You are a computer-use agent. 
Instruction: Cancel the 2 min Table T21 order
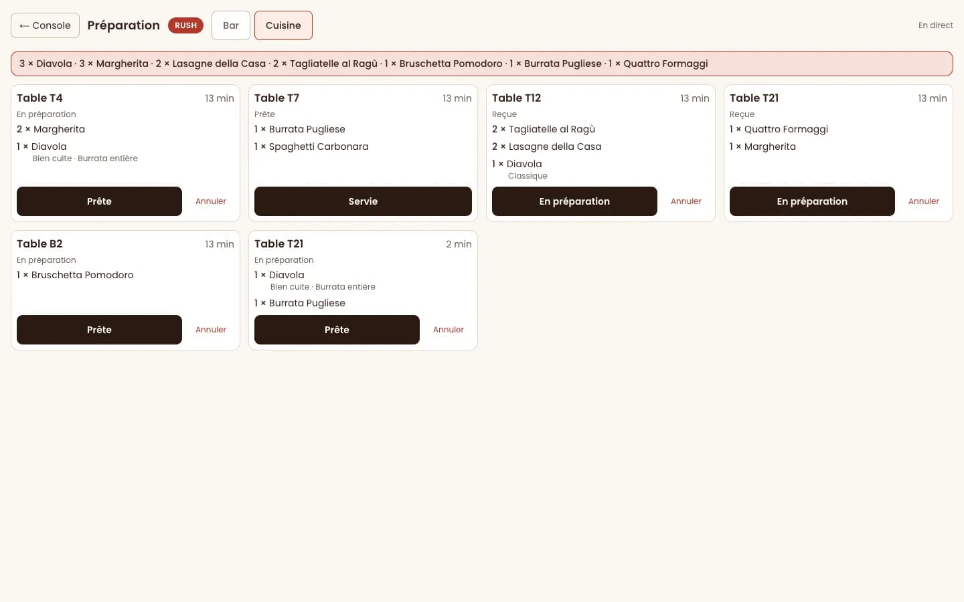[449, 330]
